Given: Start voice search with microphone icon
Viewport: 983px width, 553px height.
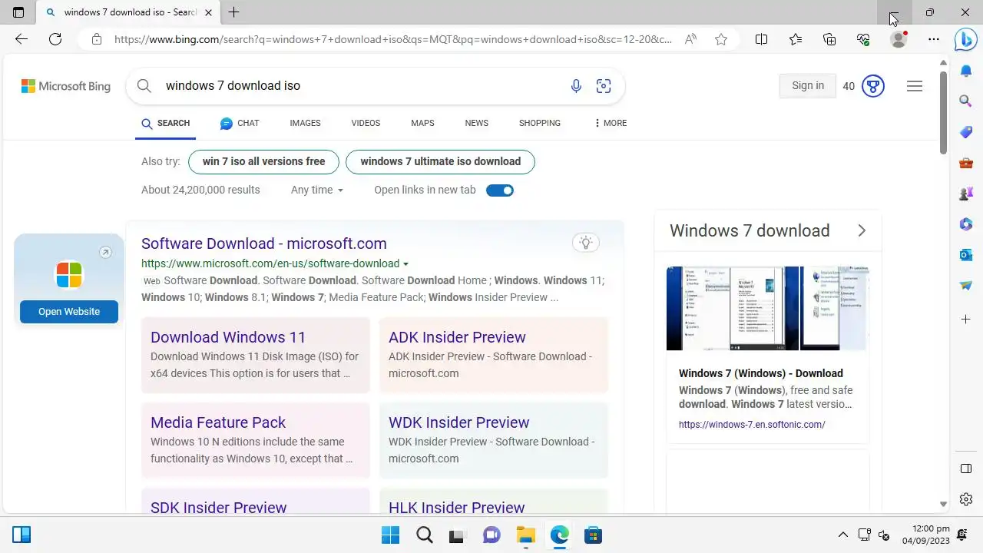Looking at the screenshot, I should coord(576,86).
